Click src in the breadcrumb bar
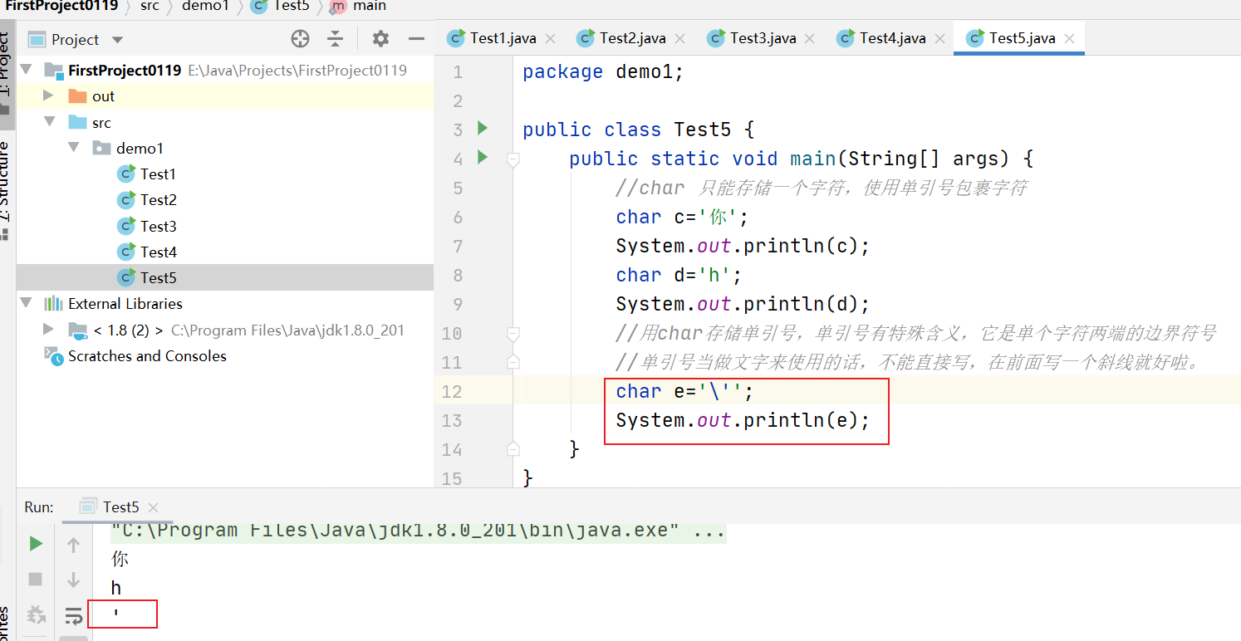The height and width of the screenshot is (641, 1241). click(x=150, y=6)
